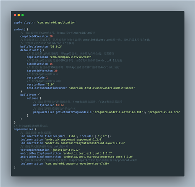This screenshot has width=195, height=187.
Task: Click the applicationId "com.example.listviewtest" string
Action: click(70, 57)
